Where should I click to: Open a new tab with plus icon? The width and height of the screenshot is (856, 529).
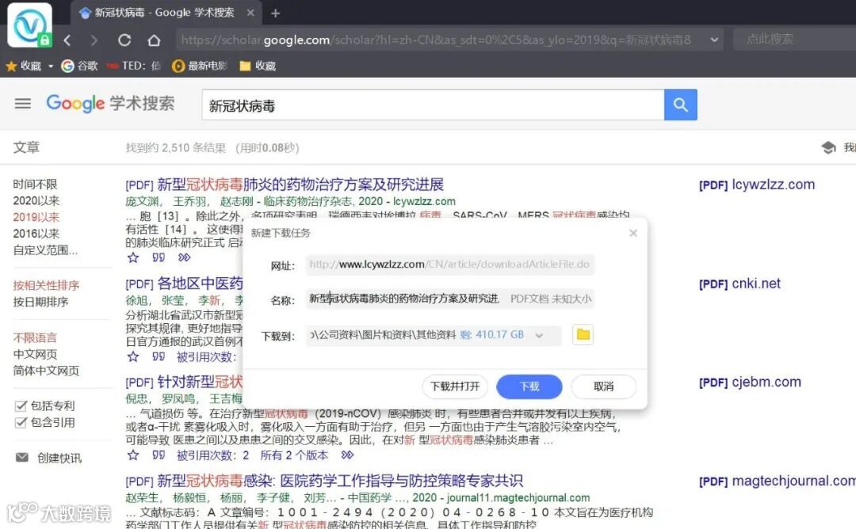pos(276,13)
